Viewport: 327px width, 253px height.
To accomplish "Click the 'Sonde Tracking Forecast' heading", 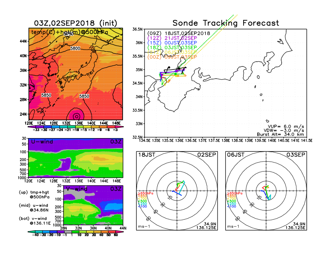I will (226, 23).
